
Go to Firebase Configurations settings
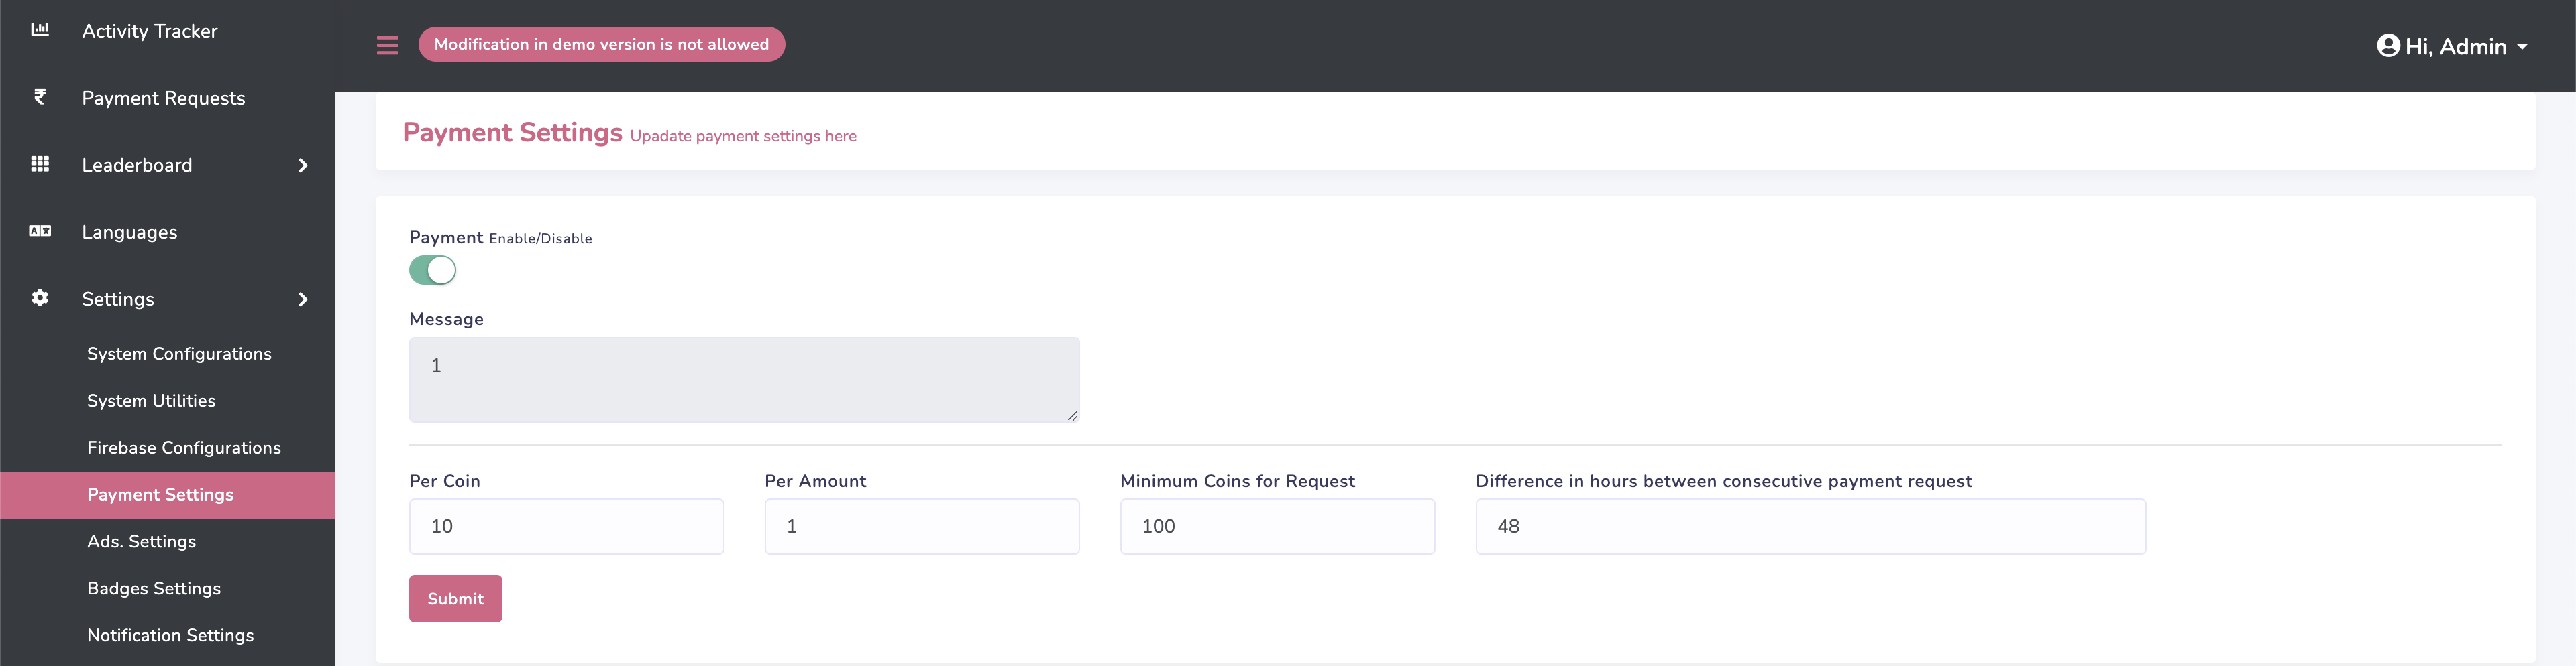coord(184,448)
